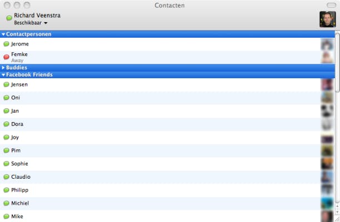Click Femke's red away status icon
340x222 pixels.
[x=6, y=57]
